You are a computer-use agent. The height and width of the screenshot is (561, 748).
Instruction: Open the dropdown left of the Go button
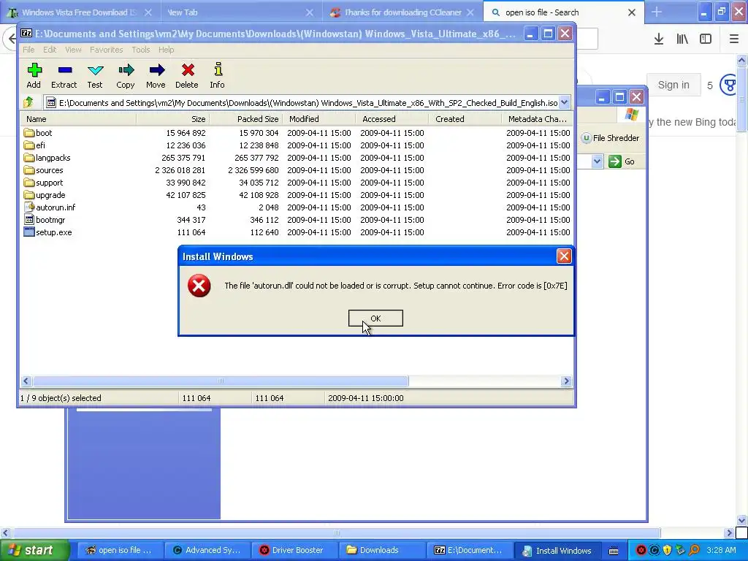(x=597, y=161)
